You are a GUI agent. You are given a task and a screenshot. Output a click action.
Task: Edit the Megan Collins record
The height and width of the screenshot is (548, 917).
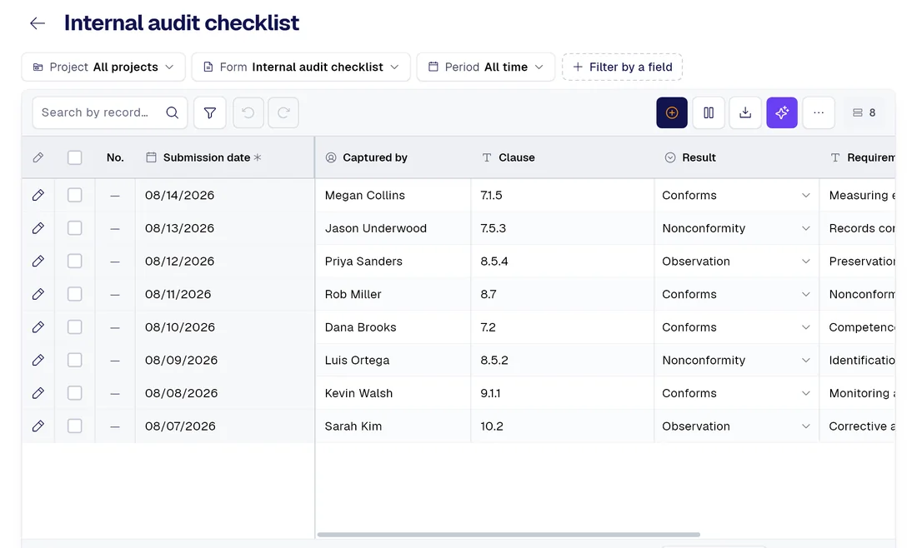tap(38, 195)
